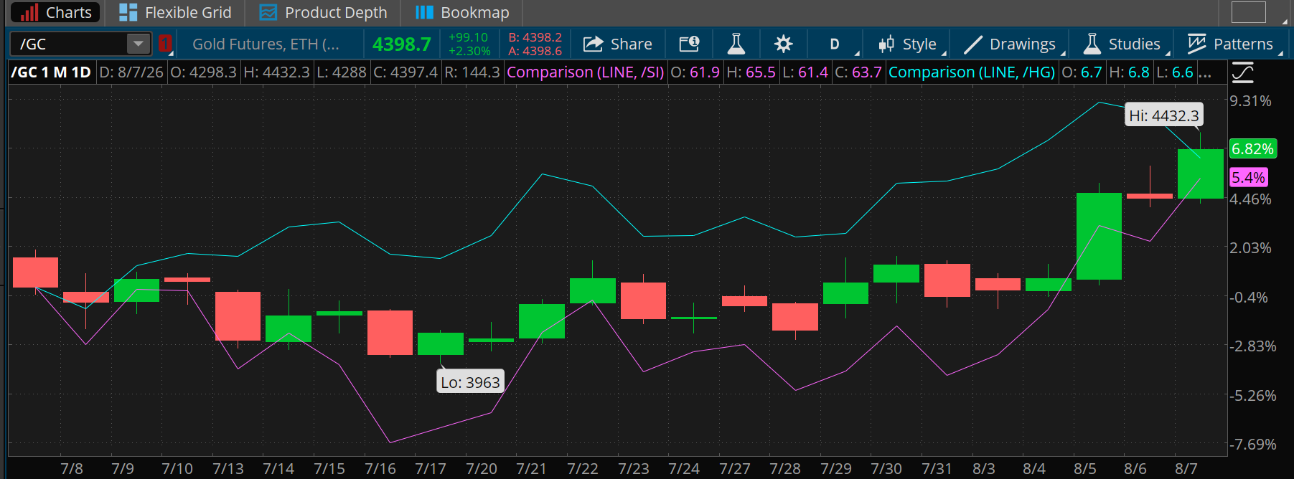Click the 9.31% price axis level
The width and height of the screenshot is (1294, 479).
1250,101
